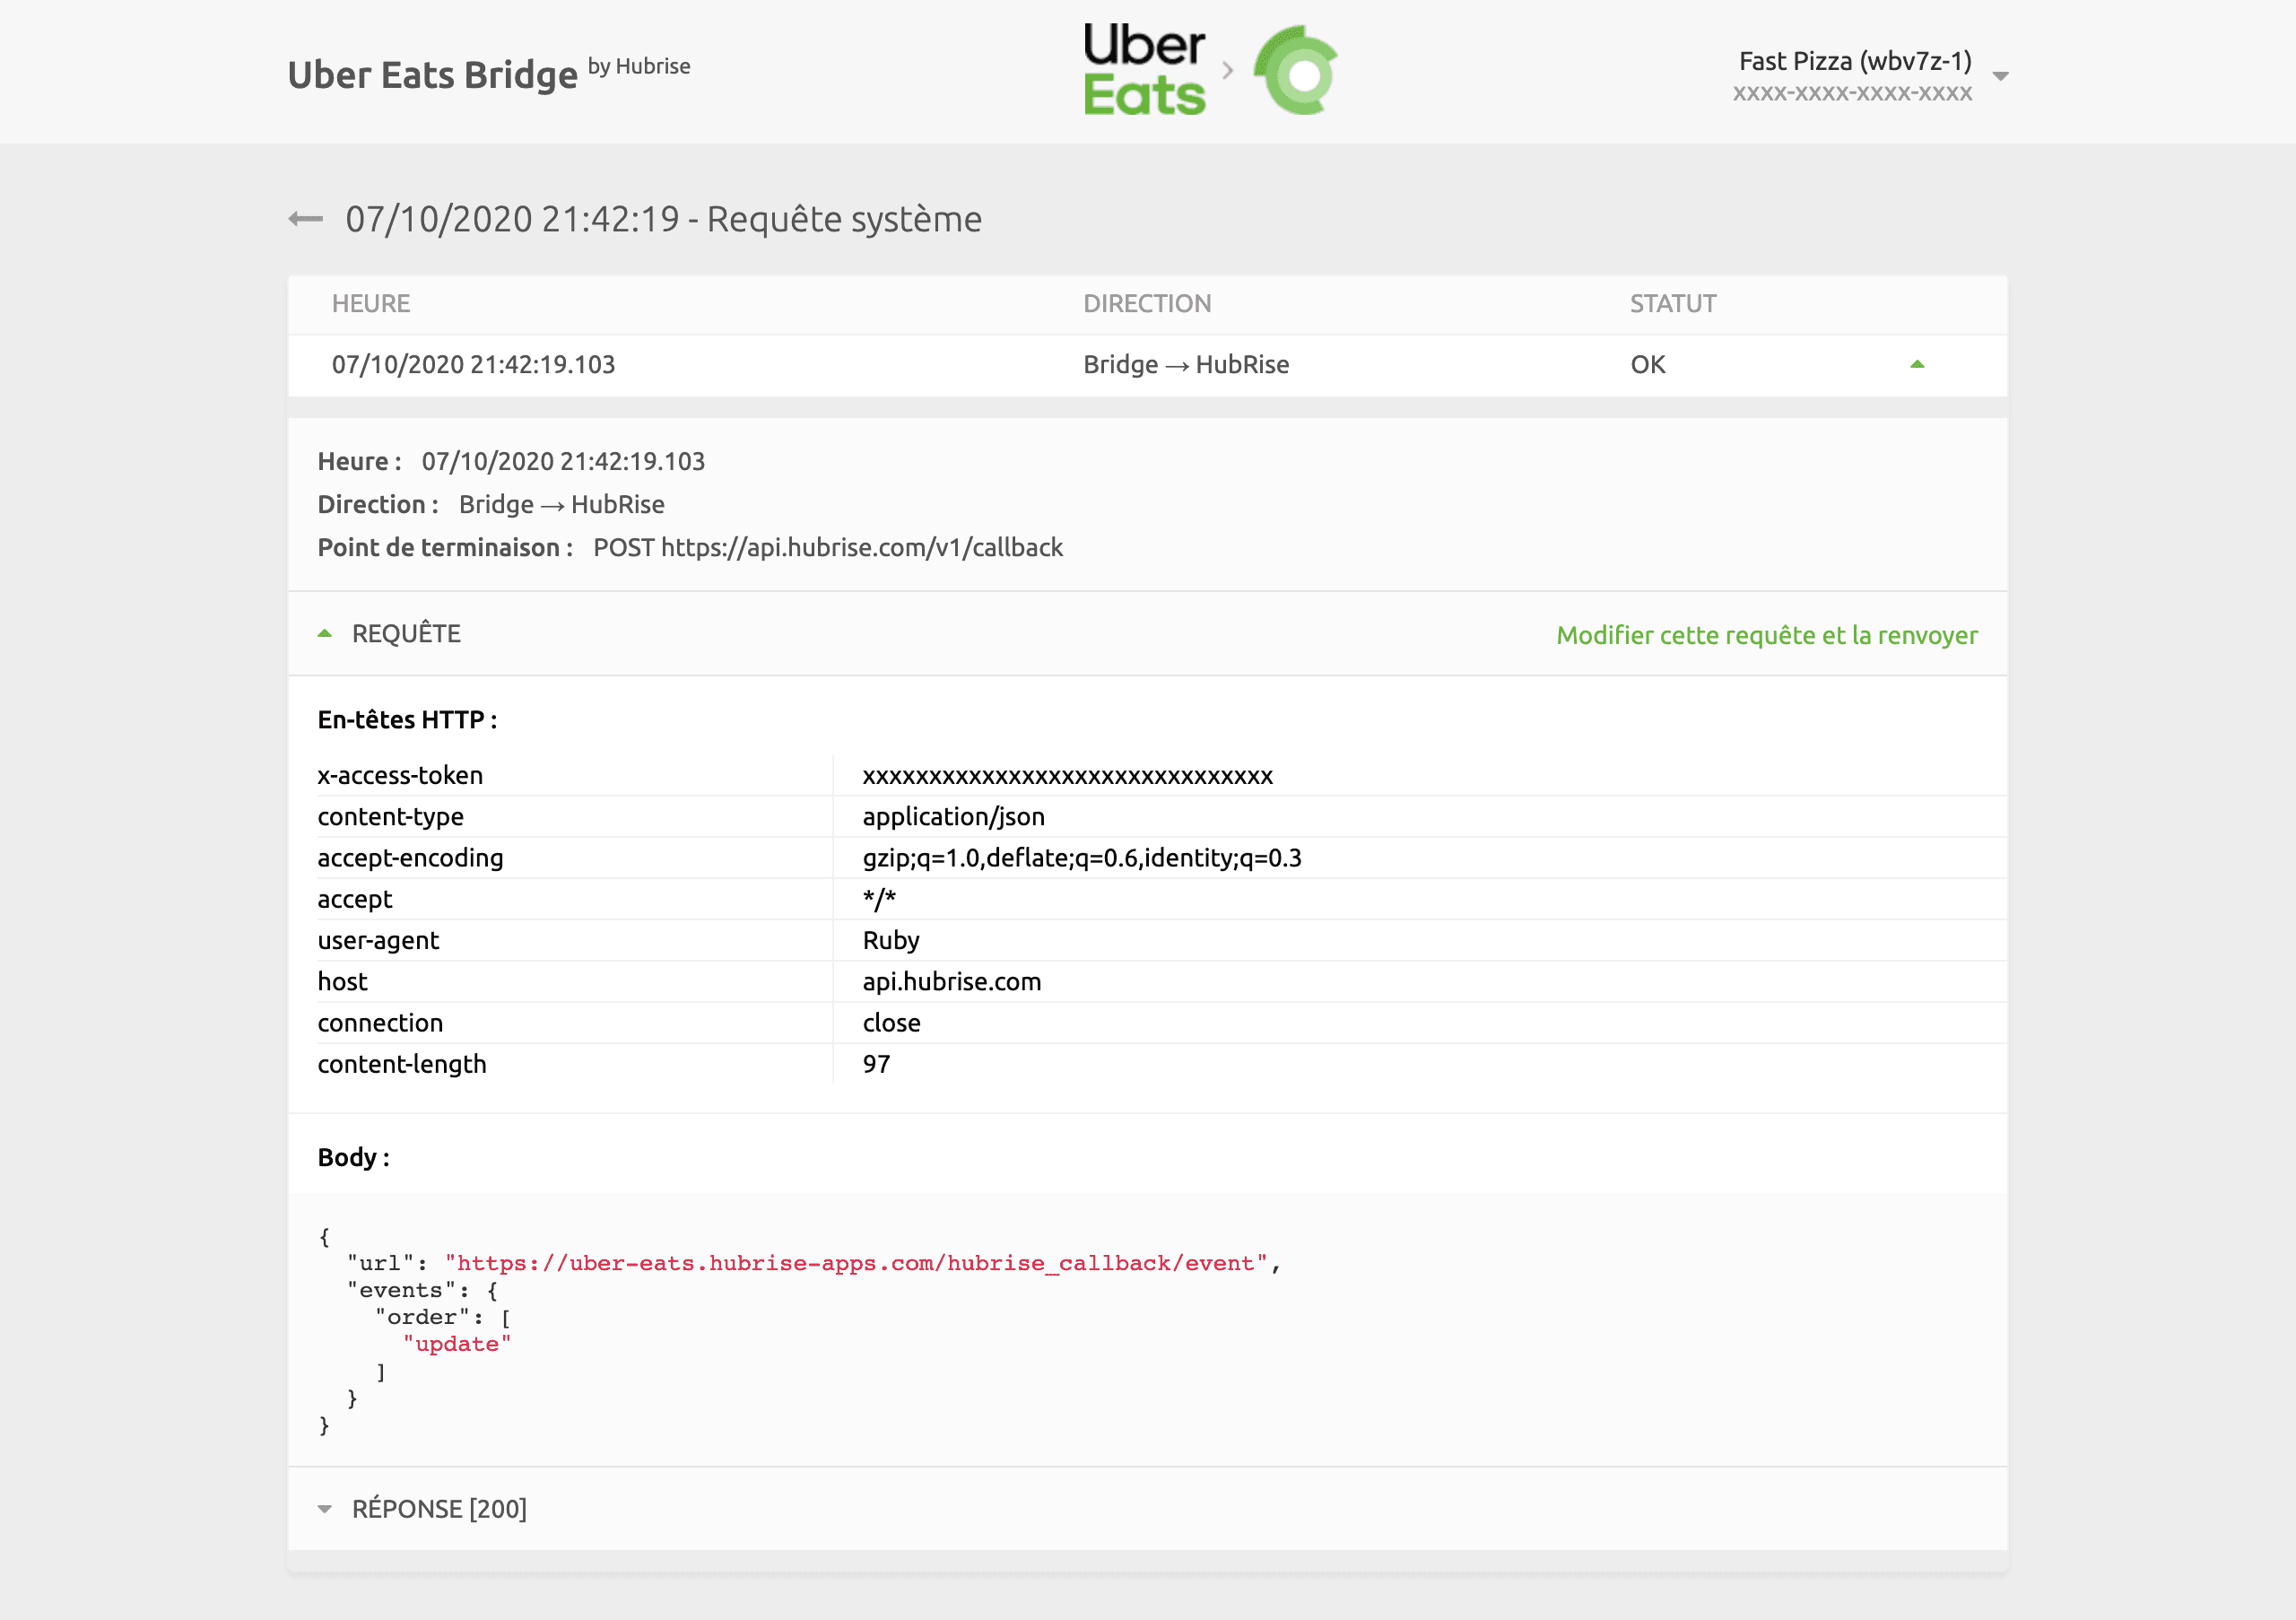Click the DIRECTION column header
The height and width of the screenshot is (1620, 2296).
click(x=1147, y=304)
